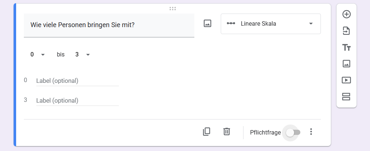Duplicate this question
Image resolution: width=370 pixels, height=151 pixels.
tap(207, 132)
